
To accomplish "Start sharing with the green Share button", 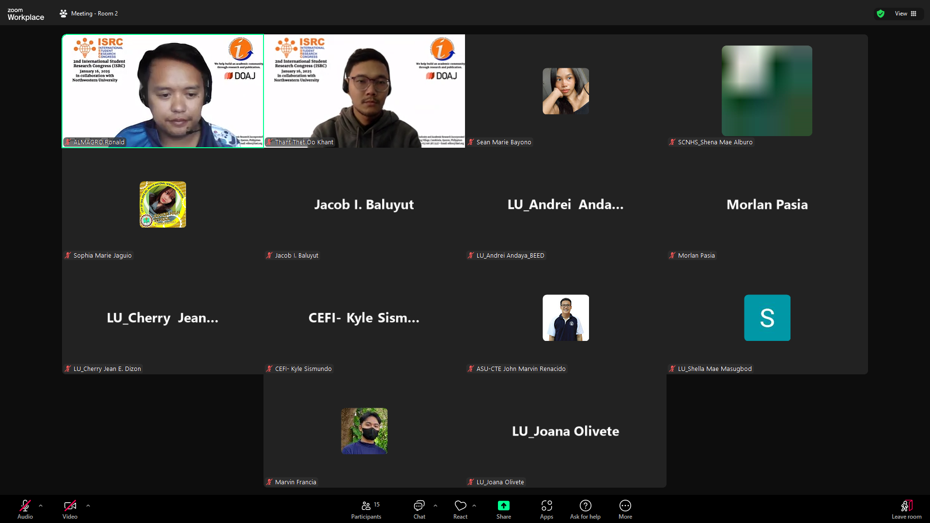I will (x=503, y=506).
